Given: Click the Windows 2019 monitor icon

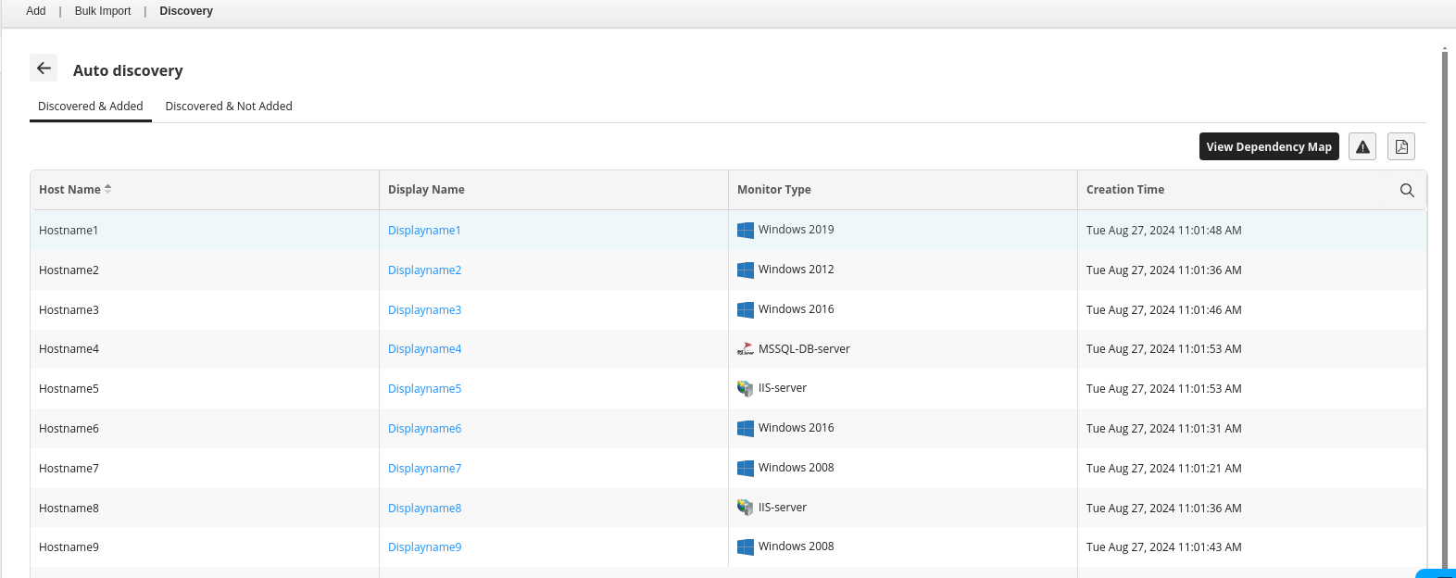Looking at the screenshot, I should [746, 231].
